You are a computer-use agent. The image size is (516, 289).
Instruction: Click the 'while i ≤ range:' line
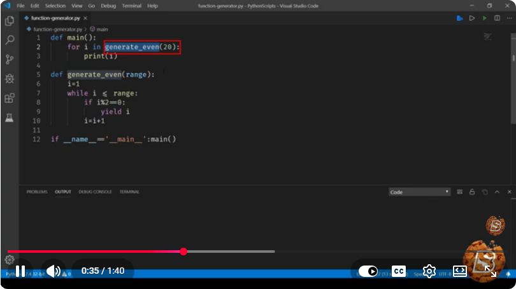tap(103, 93)
